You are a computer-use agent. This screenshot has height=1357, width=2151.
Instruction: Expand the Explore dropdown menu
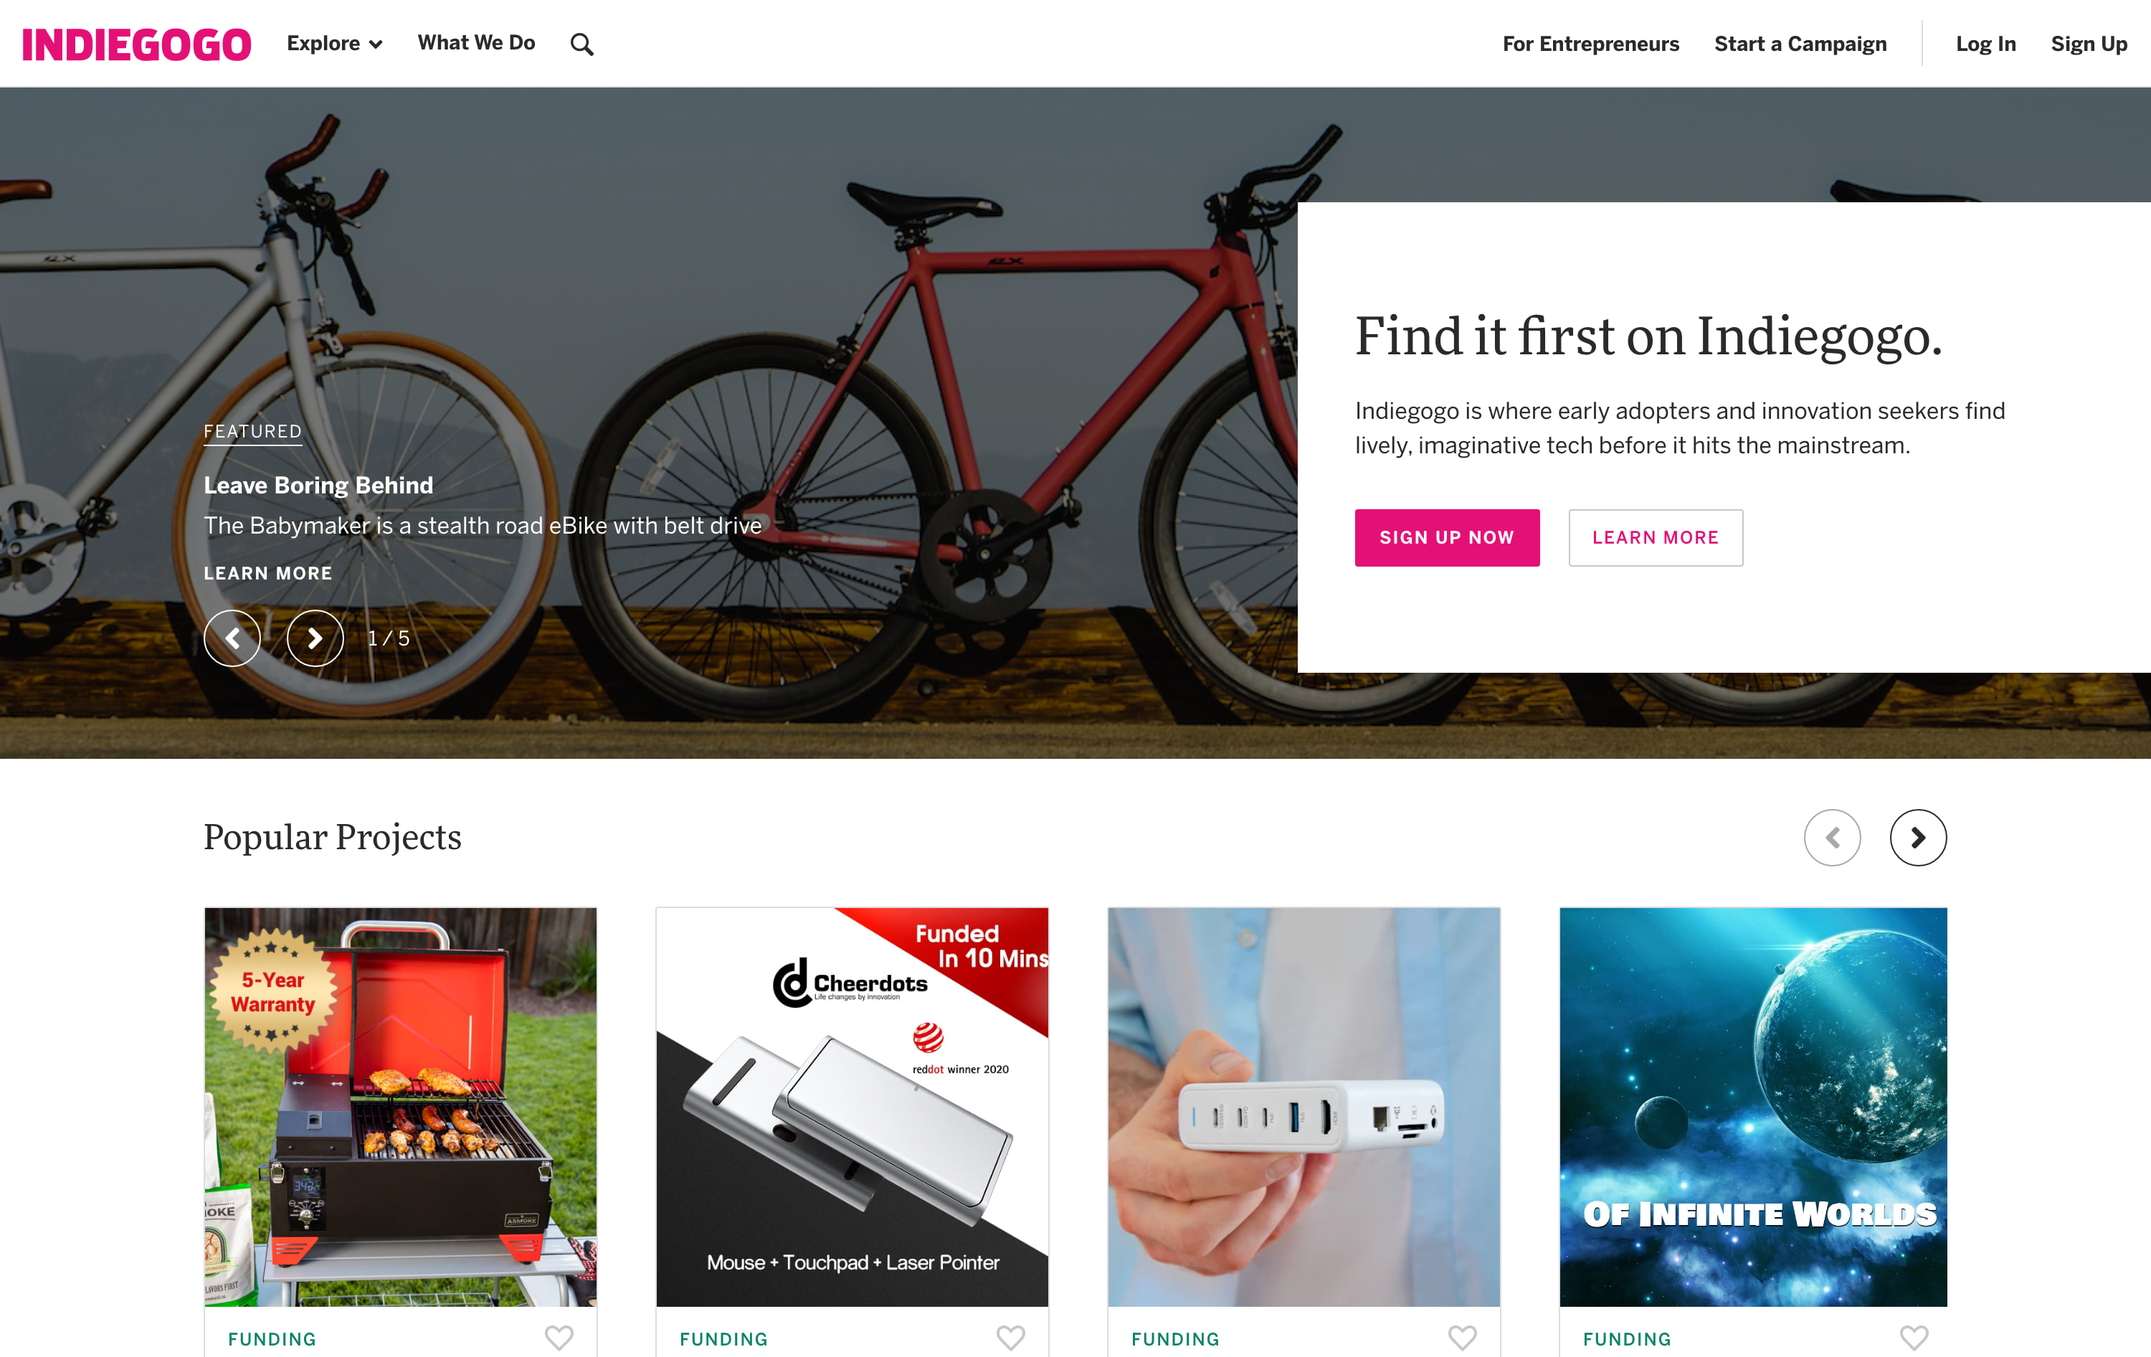[335, 43]
